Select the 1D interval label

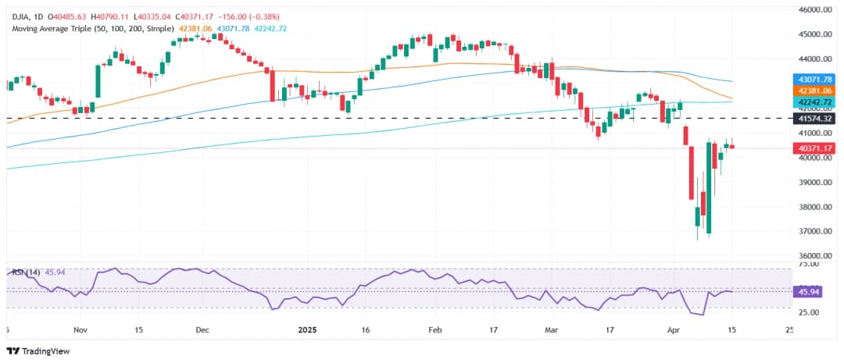[41, 16]
